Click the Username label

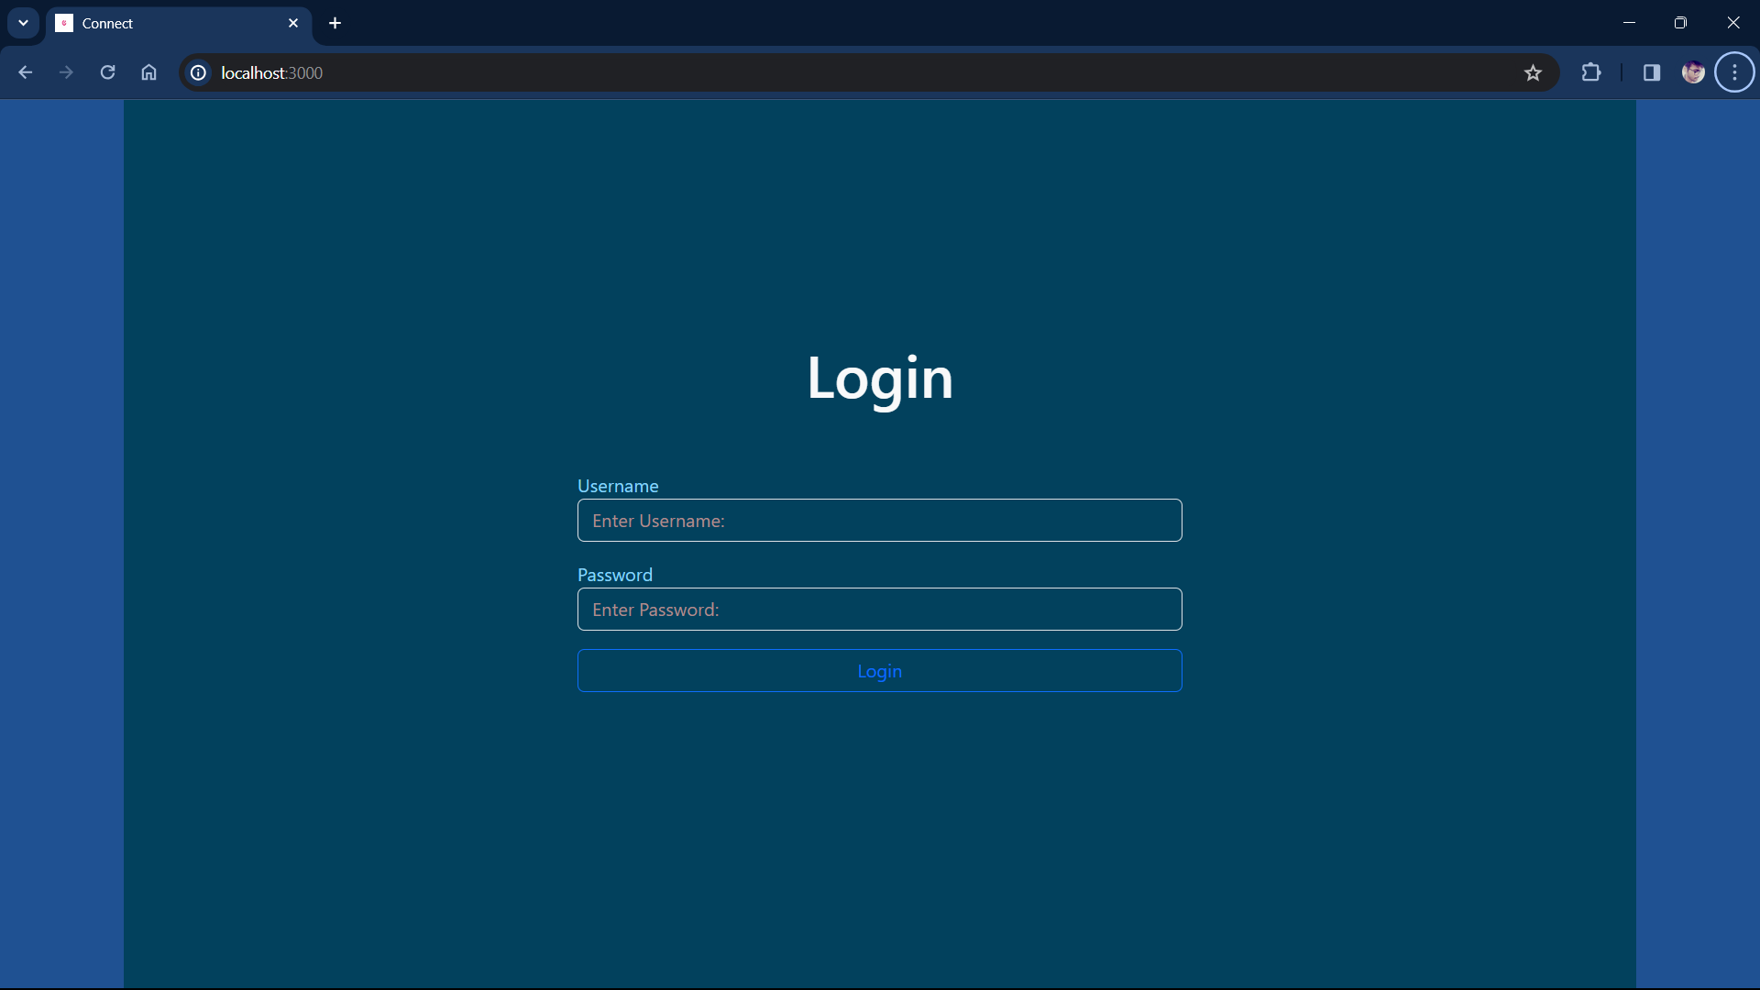(x=618, y=486)
